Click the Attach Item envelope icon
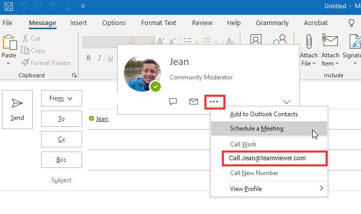The width and height of the screenshot is (361, 214). (330, 41)
